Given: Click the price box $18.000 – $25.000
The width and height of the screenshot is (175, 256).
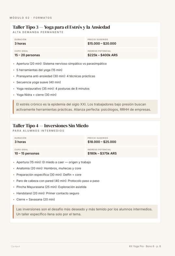Looking at the screenshot, I should pos(122,141).
